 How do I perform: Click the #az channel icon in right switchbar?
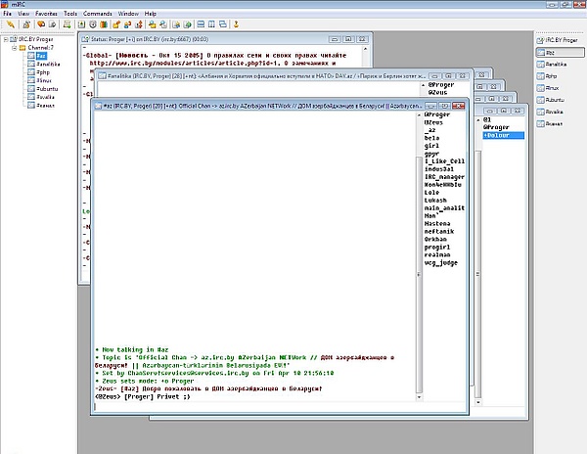(x=542, y=52)
